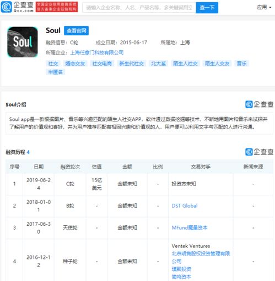Select the 北大系 tag

[158, 63]
